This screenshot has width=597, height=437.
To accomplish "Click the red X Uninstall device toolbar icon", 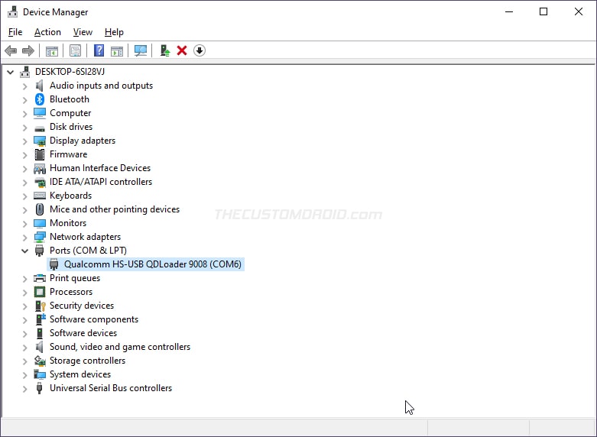I will tap(182, 50).
